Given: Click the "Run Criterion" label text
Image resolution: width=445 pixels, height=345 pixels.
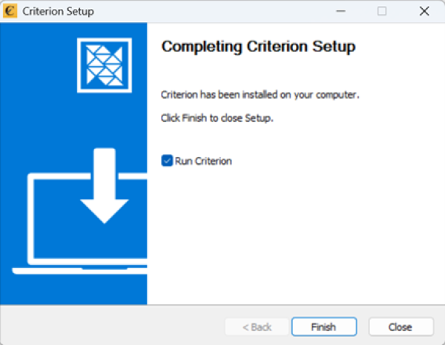Looking at the screenshot, I should (x=203, y=161).
